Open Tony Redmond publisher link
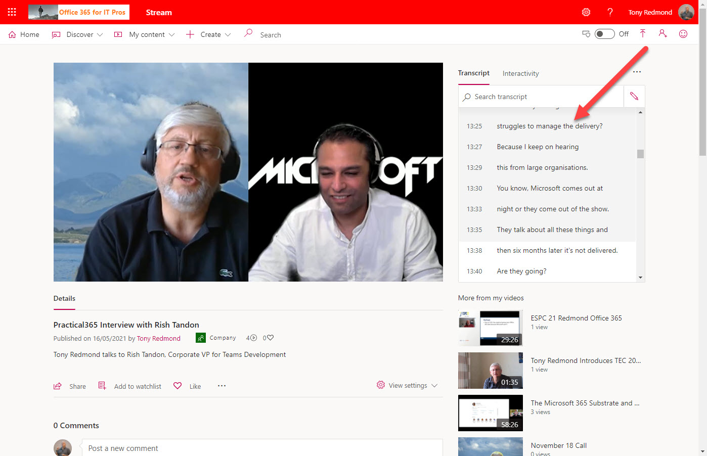Screen dimensions: 707x456 159,338
